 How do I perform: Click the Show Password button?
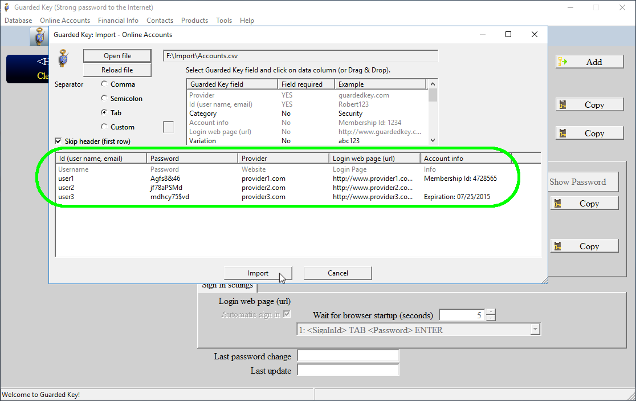click(x=583, y=182)
